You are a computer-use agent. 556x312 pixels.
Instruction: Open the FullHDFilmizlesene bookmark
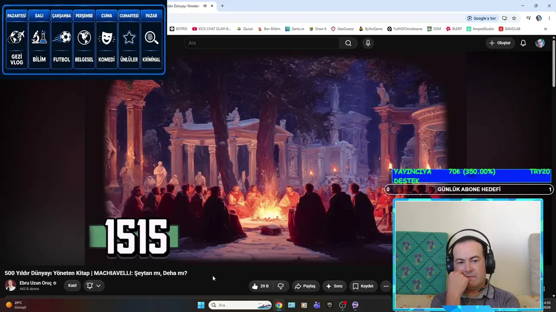[x=405, y=29]
